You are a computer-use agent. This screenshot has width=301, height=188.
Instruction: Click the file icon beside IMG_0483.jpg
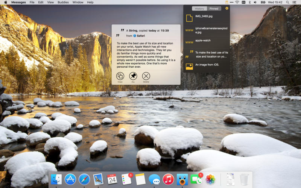coord(189,18)
